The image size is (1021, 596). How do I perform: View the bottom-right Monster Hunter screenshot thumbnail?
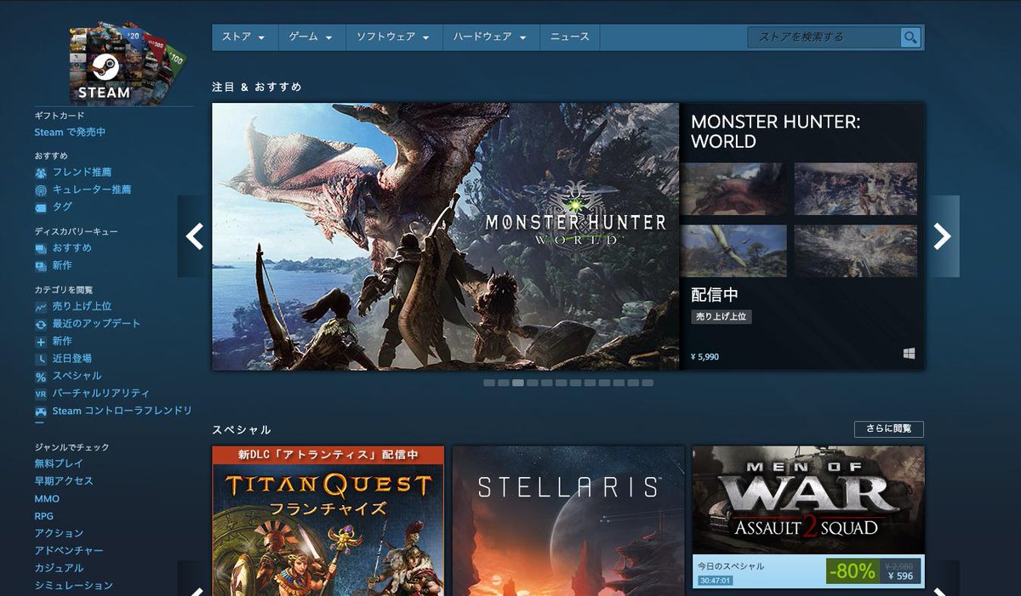pyautogui.click(x=856, y=251)
